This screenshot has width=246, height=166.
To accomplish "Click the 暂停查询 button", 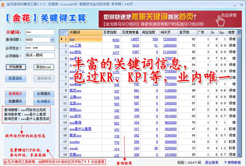I will pos(44,79).
